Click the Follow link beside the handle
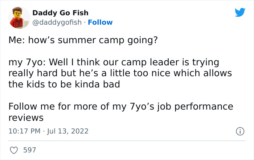This screenshot has height=160, width=254. pos(100,22)
